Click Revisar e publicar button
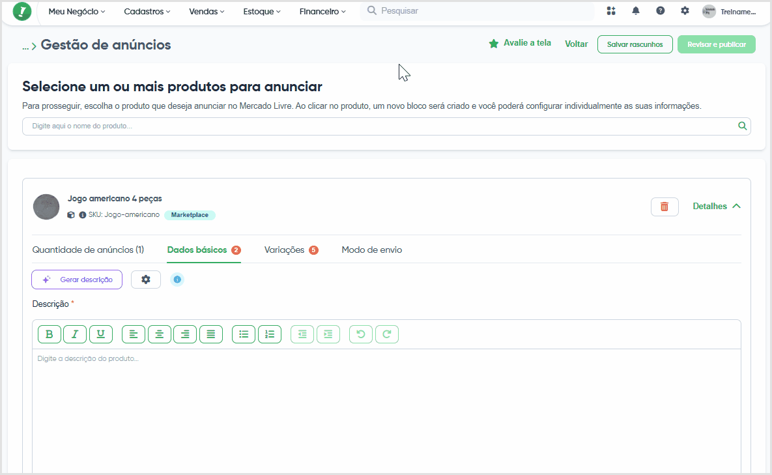 (717, 44)
